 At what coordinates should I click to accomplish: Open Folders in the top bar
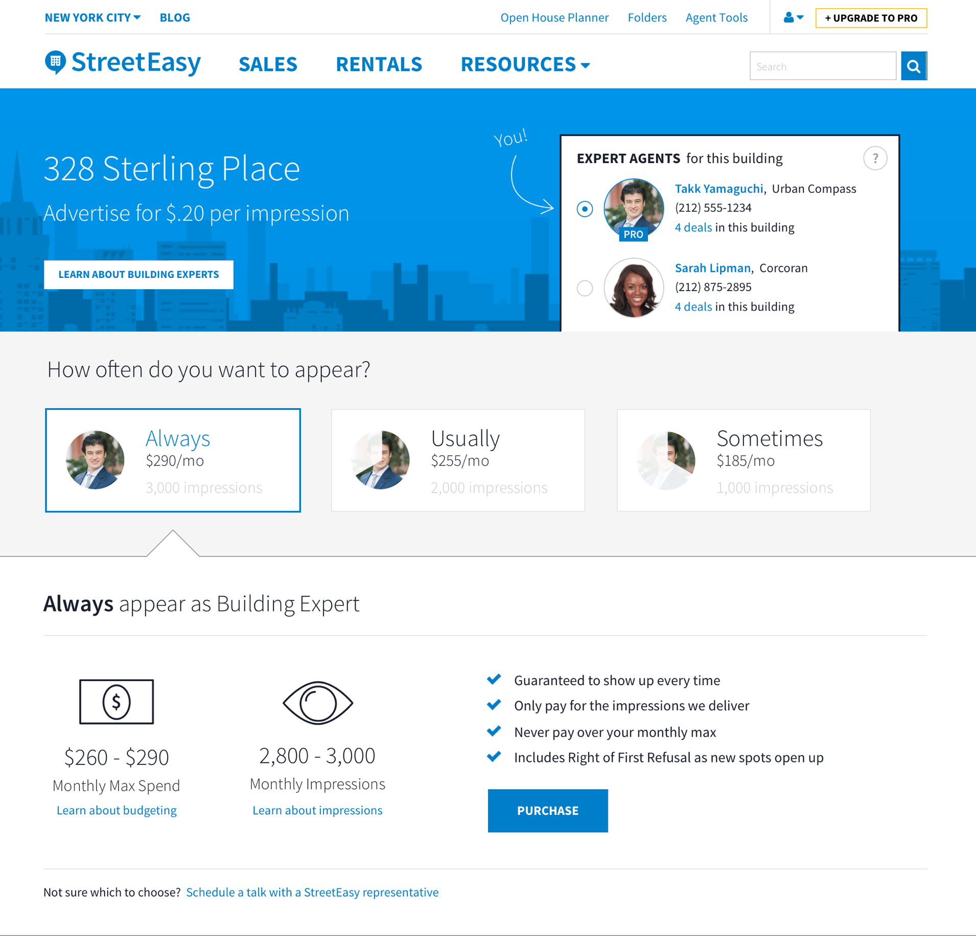point(647,17)
